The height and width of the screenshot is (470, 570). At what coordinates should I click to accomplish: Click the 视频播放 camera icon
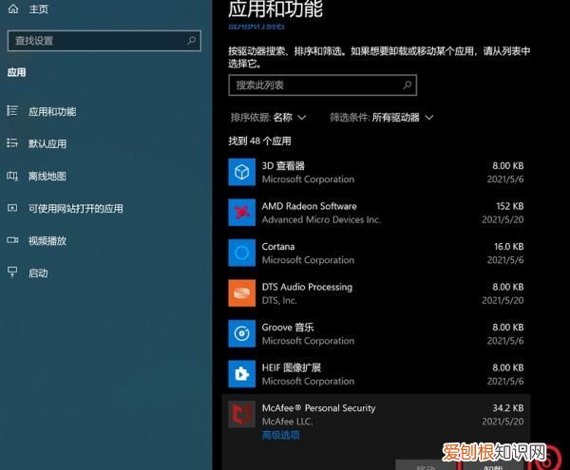coord(12,240)
